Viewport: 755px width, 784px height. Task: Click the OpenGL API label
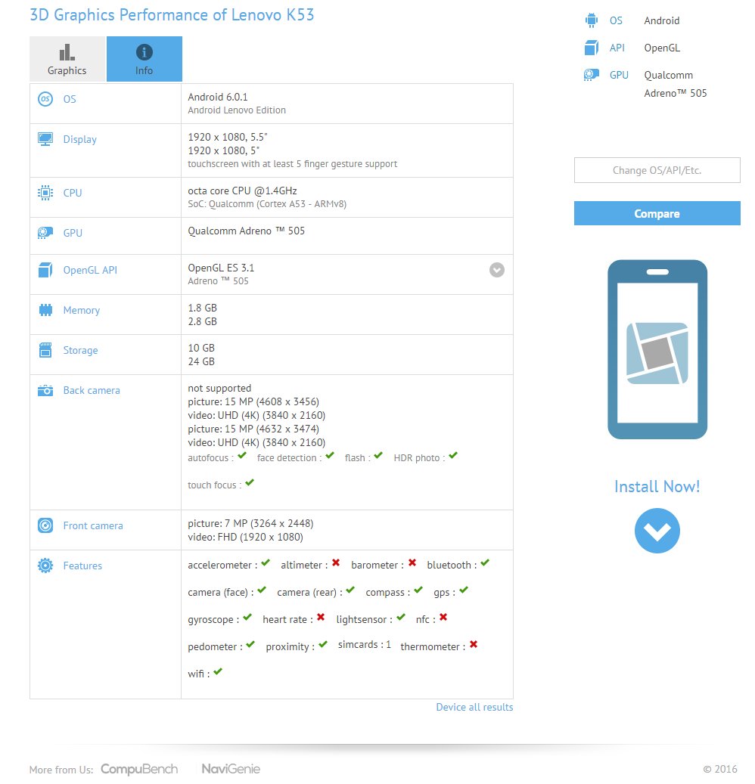pos(90,271)
